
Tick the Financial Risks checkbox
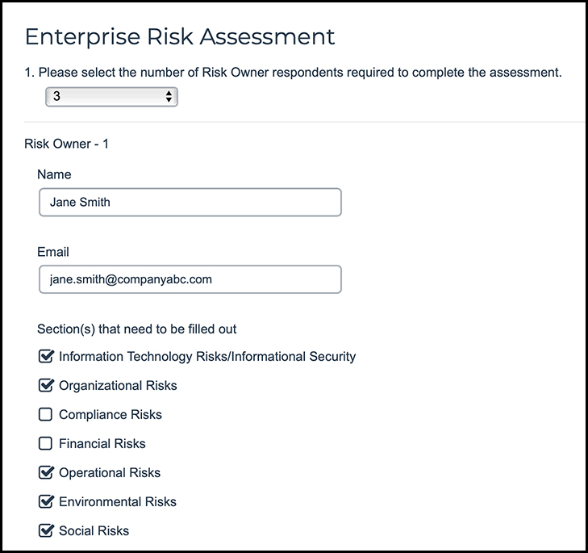46,443
